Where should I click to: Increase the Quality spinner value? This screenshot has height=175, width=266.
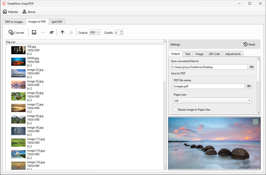[122, 31]
